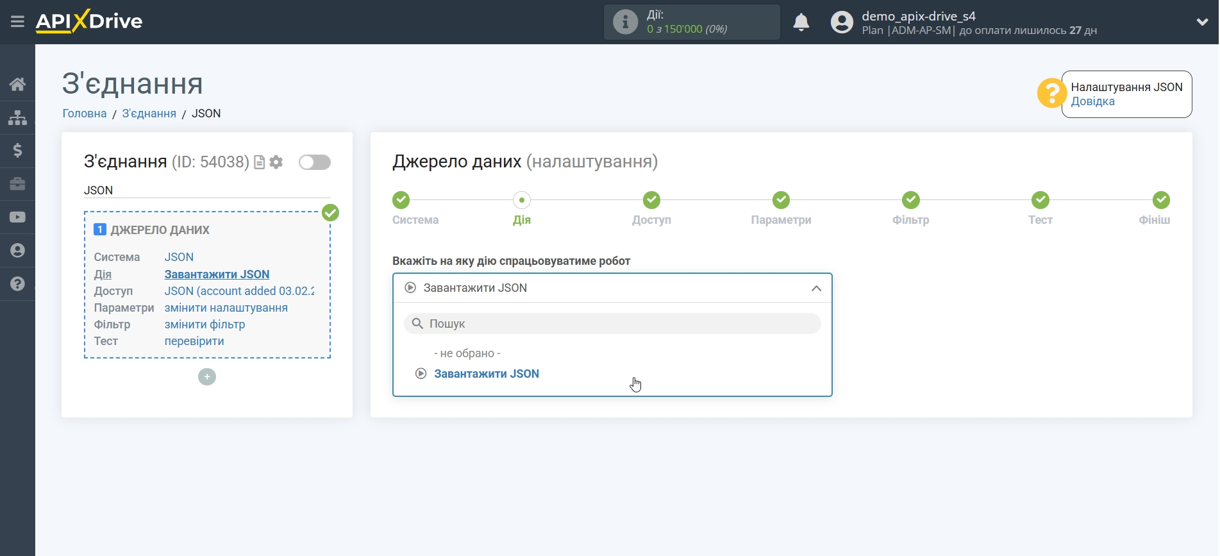
Task: Click змінити налаштування link
Action: tap(226, 308)
